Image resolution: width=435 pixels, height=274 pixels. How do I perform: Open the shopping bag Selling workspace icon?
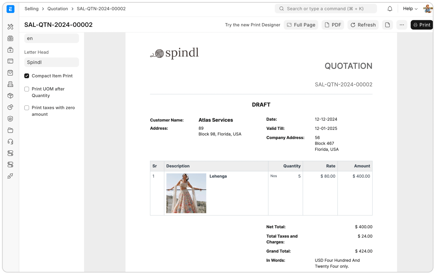tap(11, 73)
